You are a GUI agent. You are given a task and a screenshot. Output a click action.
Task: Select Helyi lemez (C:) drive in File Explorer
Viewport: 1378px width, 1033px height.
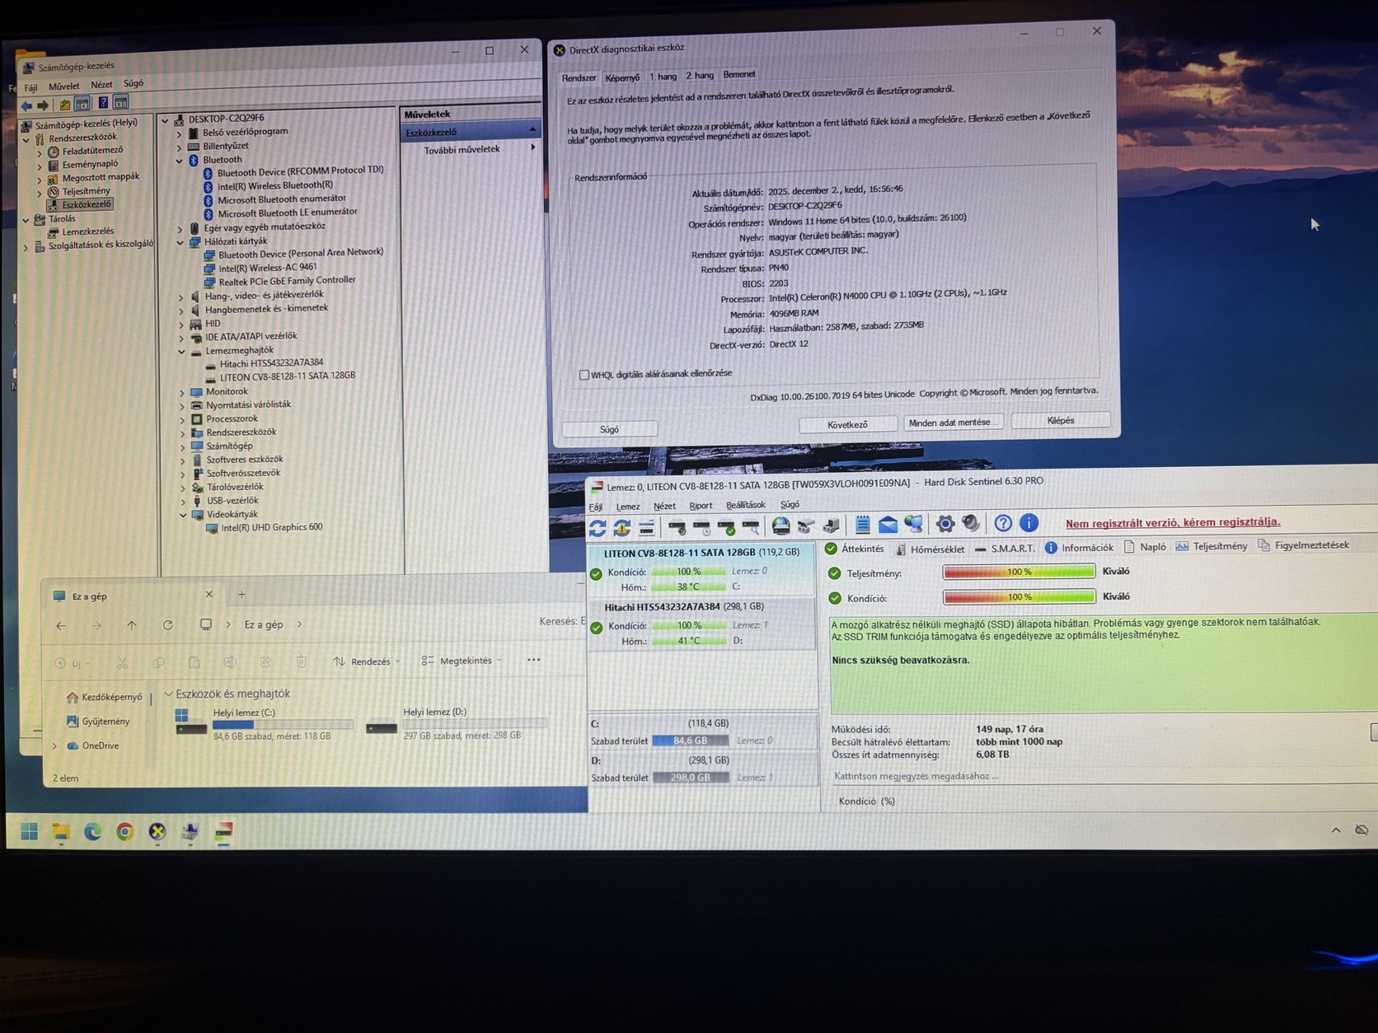pos(264,723)
